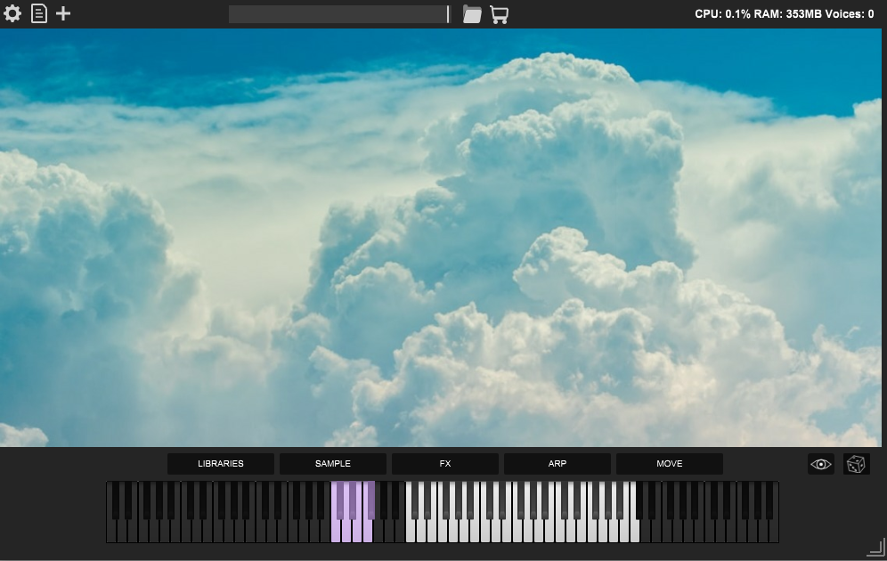
Task: Open the MOVE tab
Action: [669, 464]
